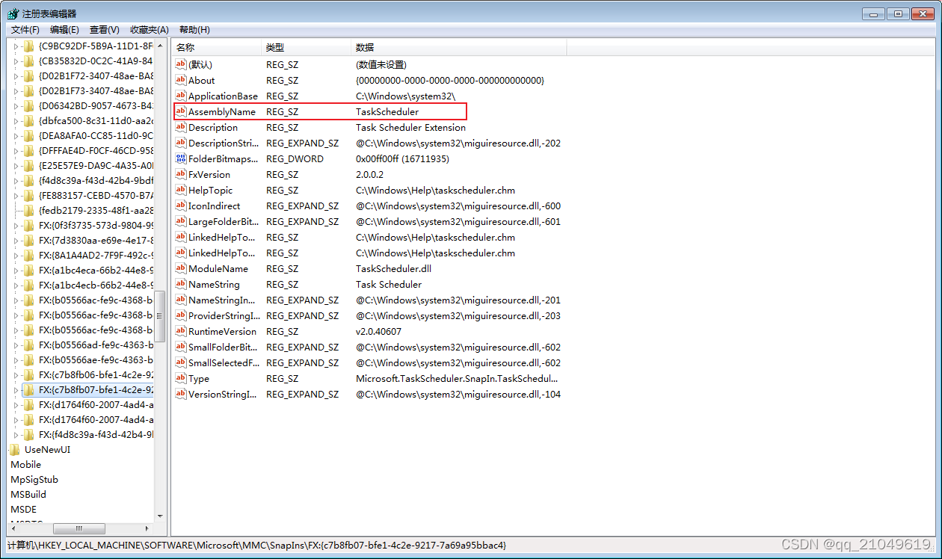Image resolution: width=942 pixels, height=559 pixels.
Task: Expand the {DFFFAE4D-F0CF key
Action: pos(16,150)
